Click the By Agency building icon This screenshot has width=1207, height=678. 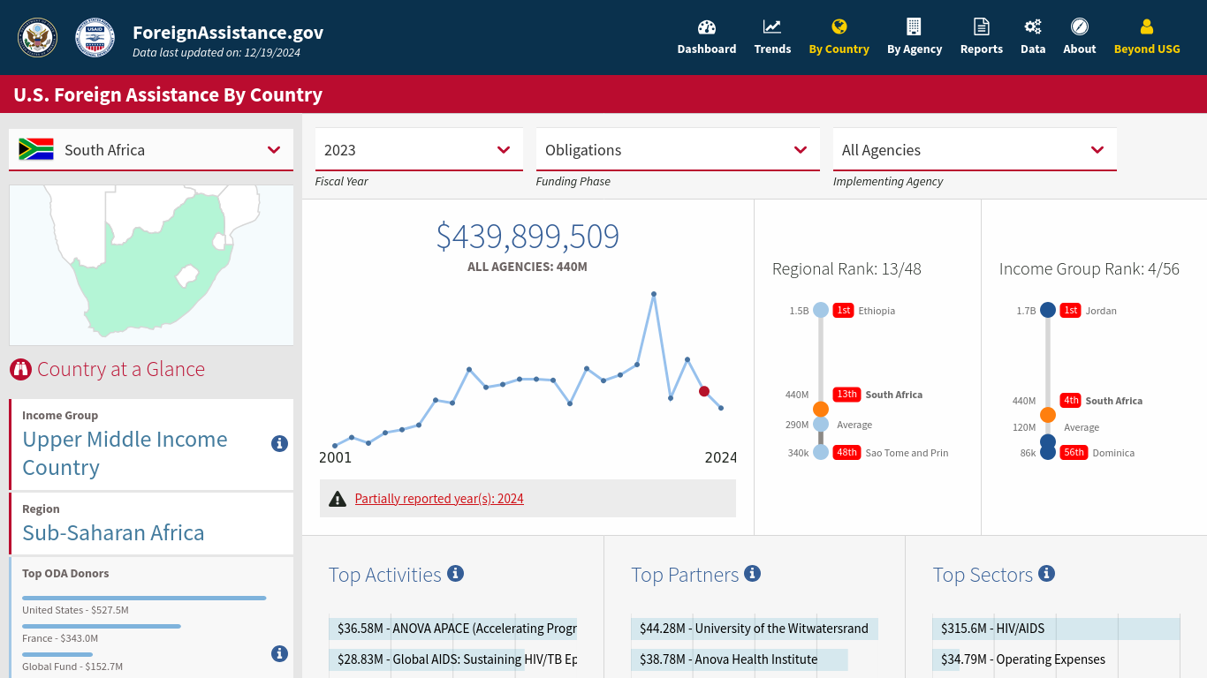coord(914,26)
